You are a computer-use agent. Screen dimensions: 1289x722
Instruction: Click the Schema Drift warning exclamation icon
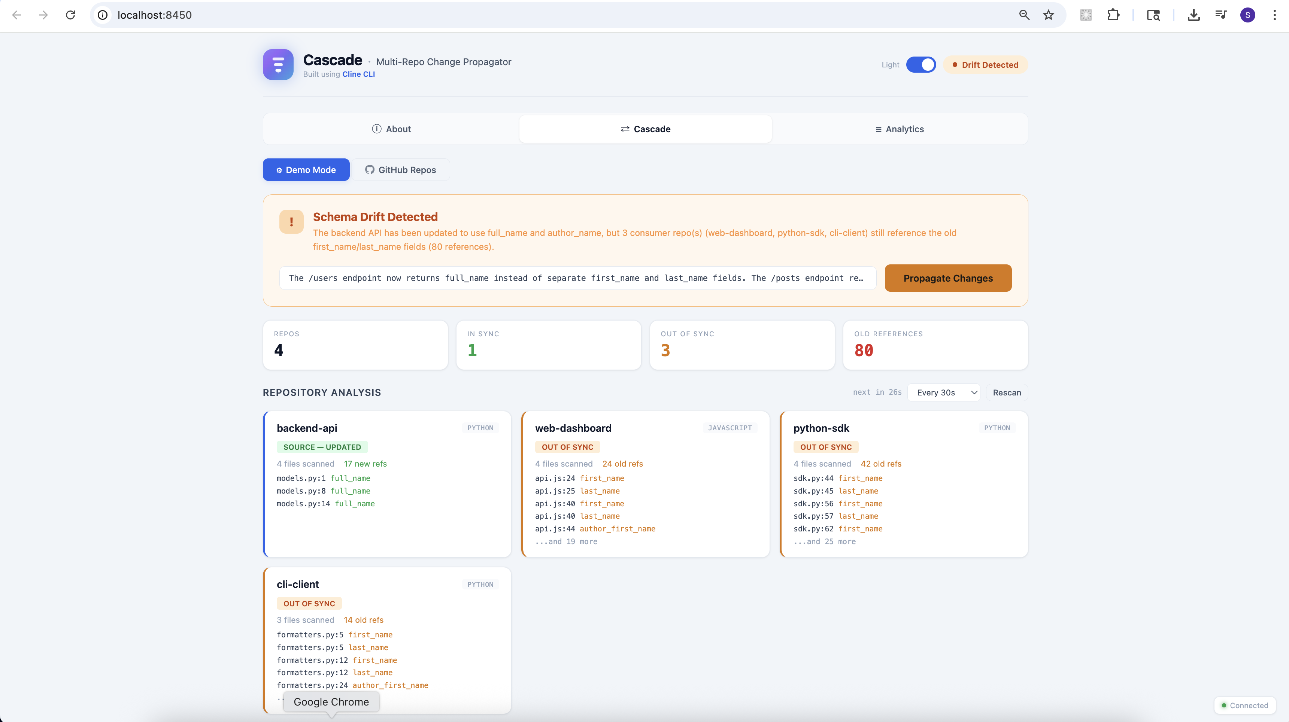click(291, 222)
